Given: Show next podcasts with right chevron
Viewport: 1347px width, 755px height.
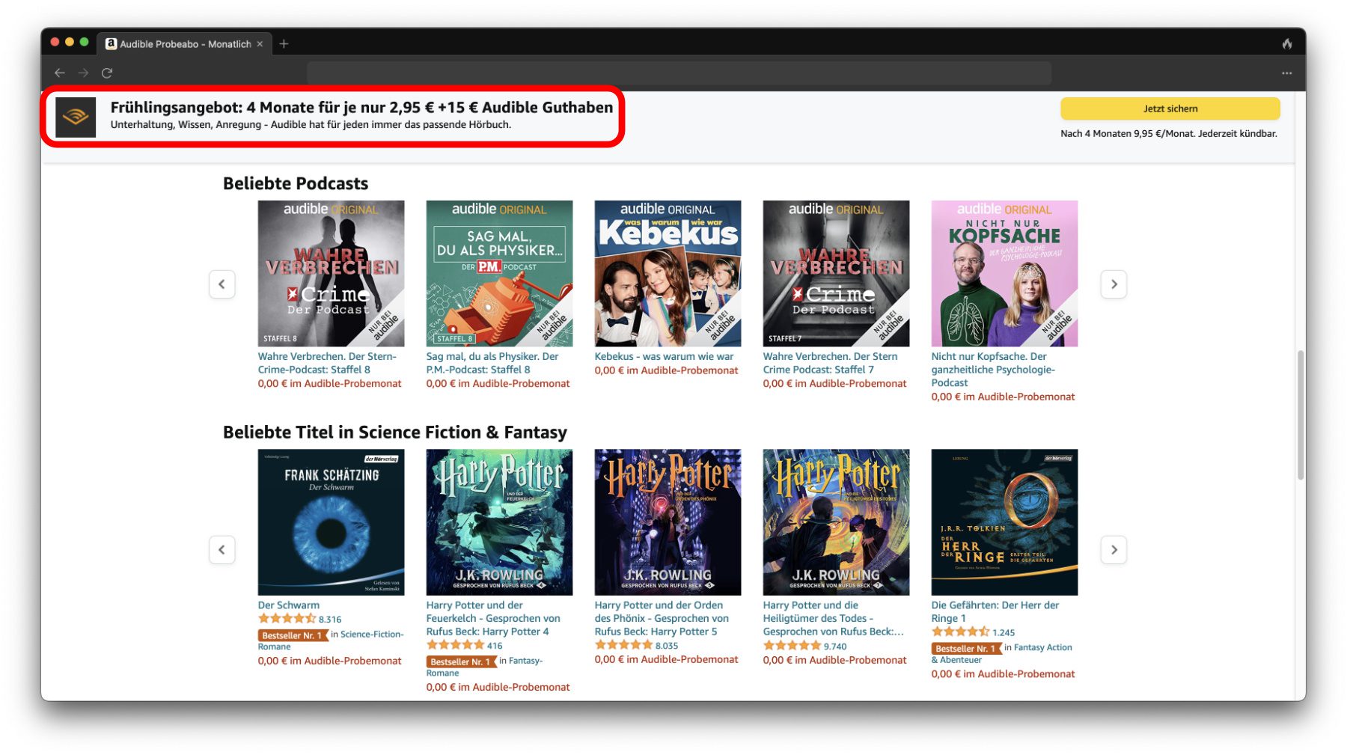Looking at the screenshot, I should pyautogui.click(x=1114, y=284).
